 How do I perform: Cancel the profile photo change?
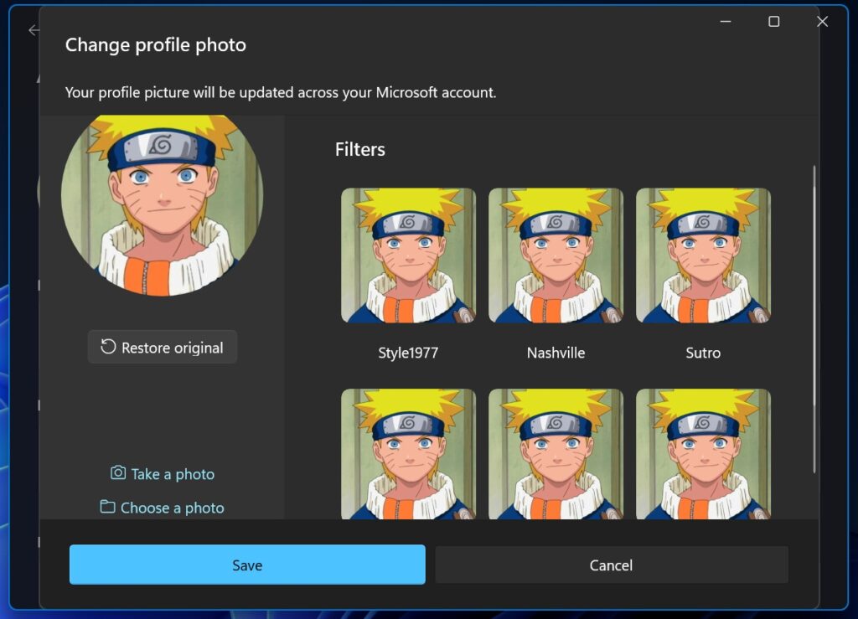pos(611,565)
